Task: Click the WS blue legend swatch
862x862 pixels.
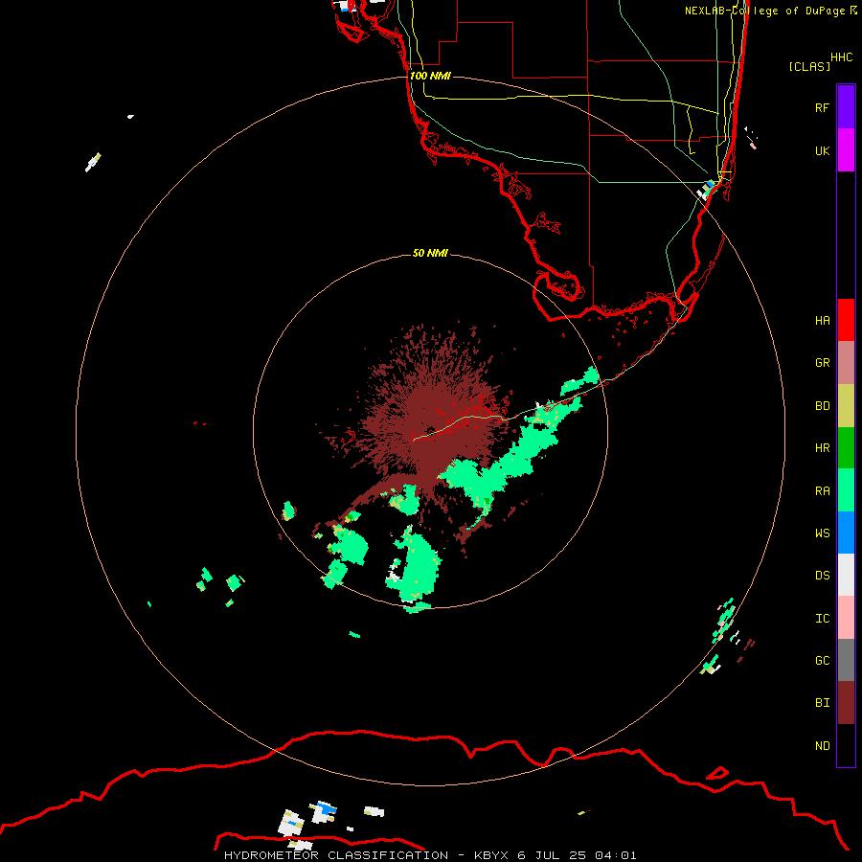Action: (x=846, y=533)
